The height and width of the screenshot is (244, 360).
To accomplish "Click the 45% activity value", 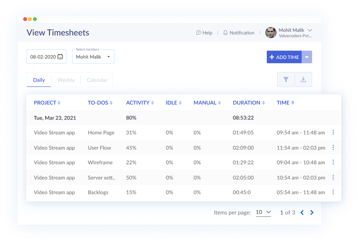I will [x=131, y=148].
